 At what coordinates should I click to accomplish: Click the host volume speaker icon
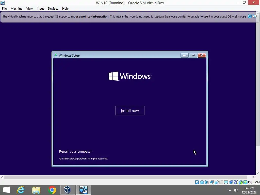point(236,190)
